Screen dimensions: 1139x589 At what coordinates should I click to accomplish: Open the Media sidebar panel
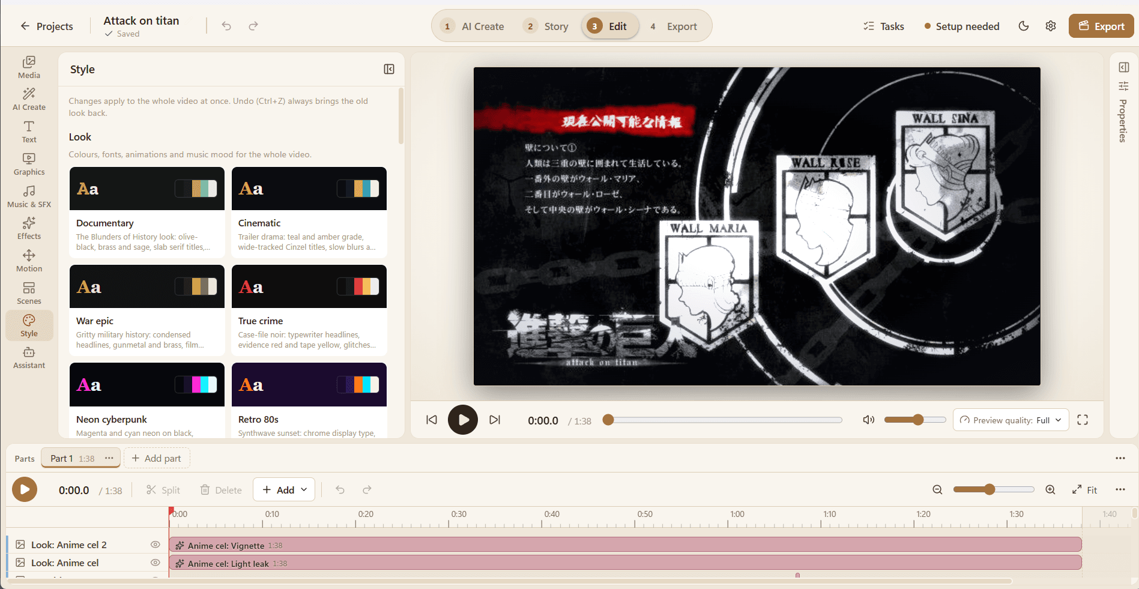[x=29, y=67]
